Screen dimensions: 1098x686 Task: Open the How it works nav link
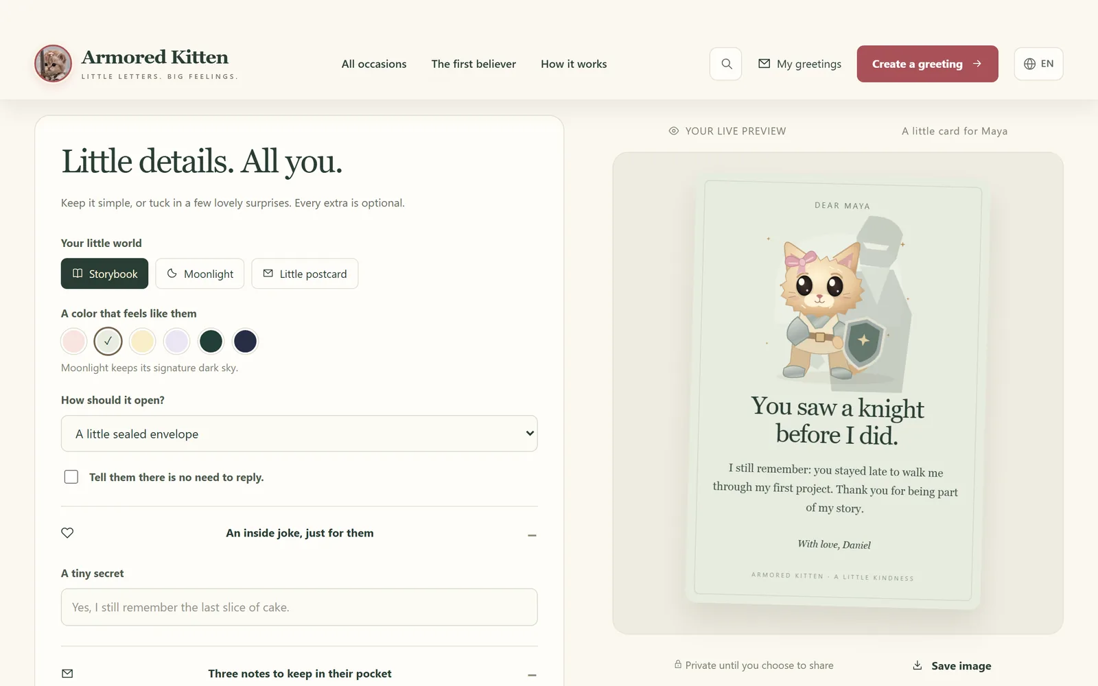pyautogui.click(x=574, y=64)
